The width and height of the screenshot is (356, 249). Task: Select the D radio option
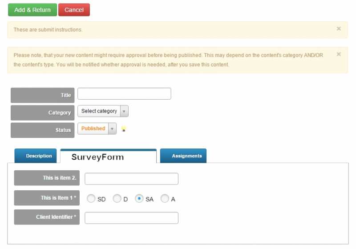[x=117, y=198]
